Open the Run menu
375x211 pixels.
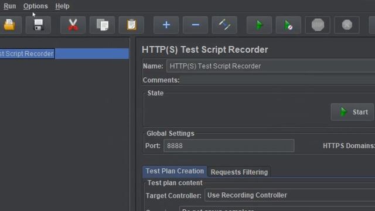pyautogui.click(x=10, y=6)
